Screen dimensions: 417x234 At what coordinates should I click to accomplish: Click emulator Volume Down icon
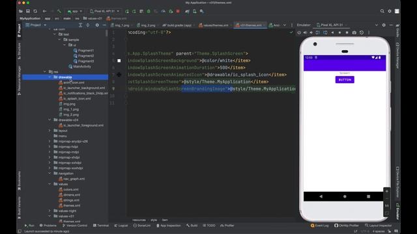point(311,32)
